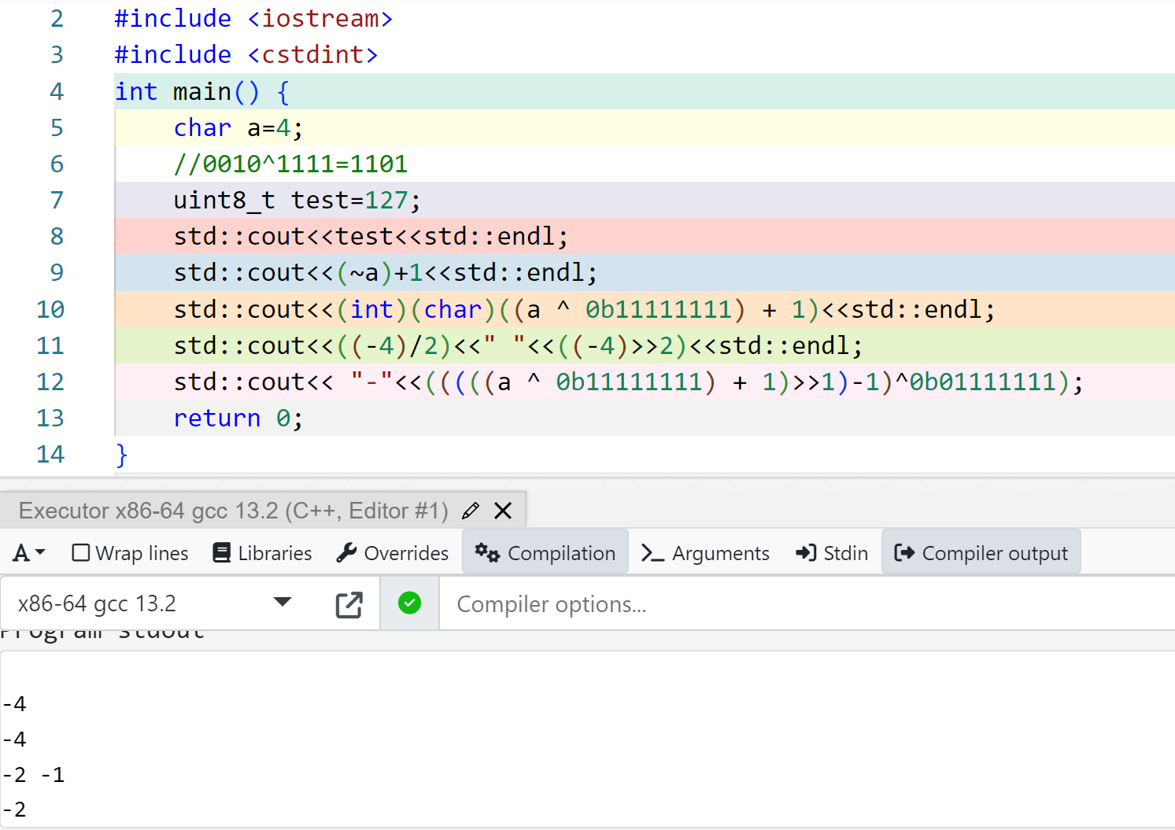Image resolution: width=1175 pixels, height=830 pixels.
Task: Select the Executor x86-64 gcc 13.2 tab
Action: pyautogui.click(x=234, y=511)
